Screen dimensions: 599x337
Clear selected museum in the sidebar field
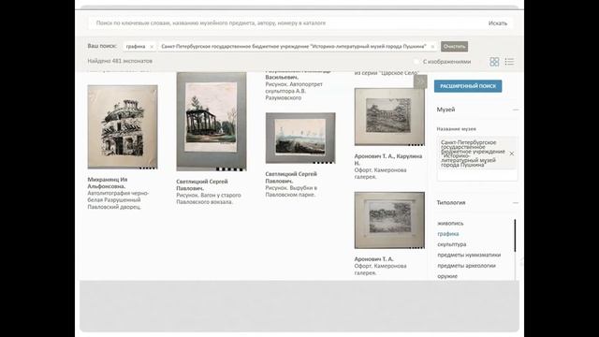512,154
